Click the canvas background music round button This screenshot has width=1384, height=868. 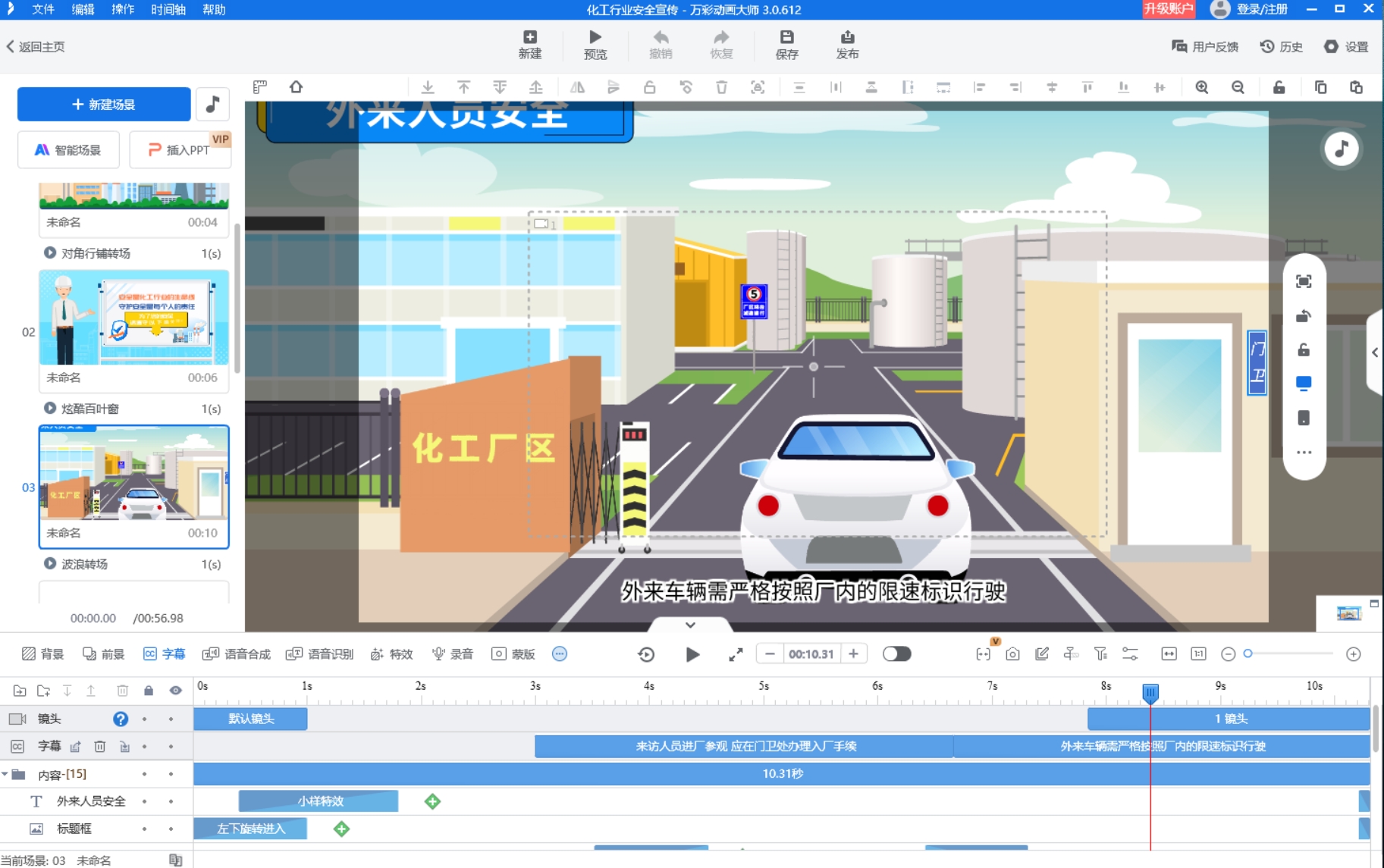click(1341, 149)
